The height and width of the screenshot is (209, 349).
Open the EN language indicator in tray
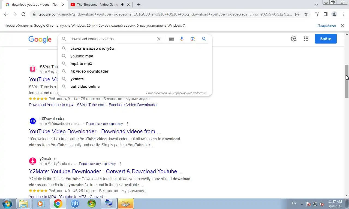click(x=294, y=203)
